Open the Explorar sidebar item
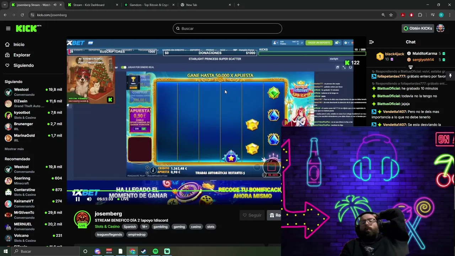 click(x=22, y=55)
